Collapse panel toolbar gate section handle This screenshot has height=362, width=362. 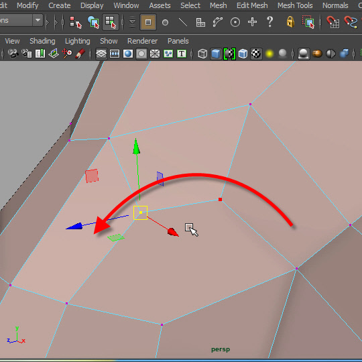pos(90,54)
